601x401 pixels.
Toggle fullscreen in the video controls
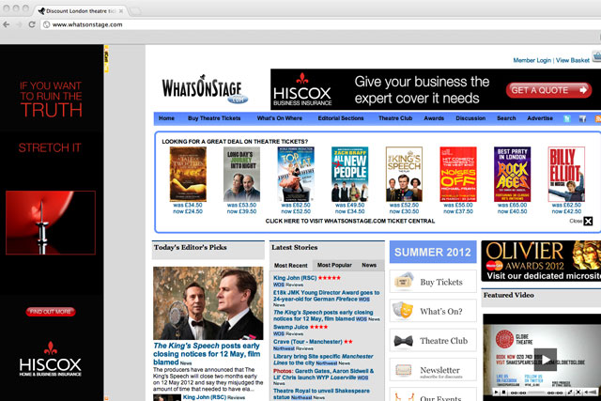pyautogui.click(x=578, y=393)
